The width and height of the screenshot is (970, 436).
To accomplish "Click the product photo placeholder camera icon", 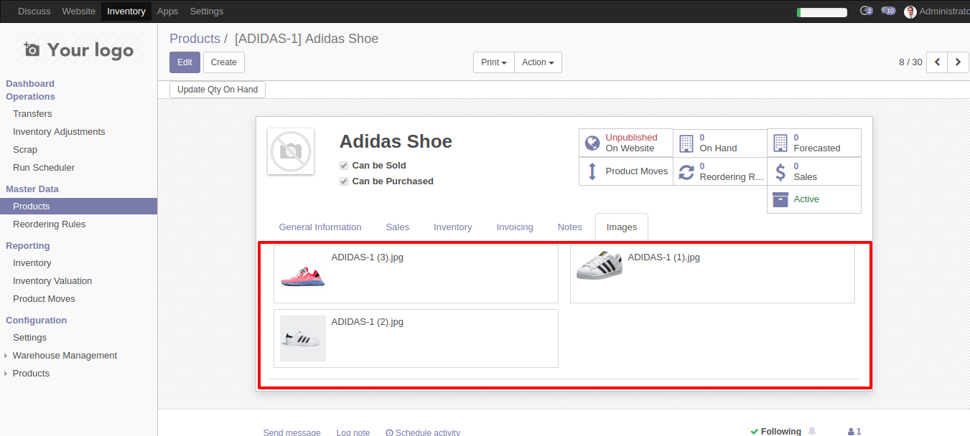I will coord(291,151).
